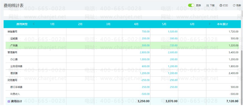Image resolution: width=243 pixels, height=106 pixels.
Task: Click the 4月 column header
Action: click(x=136, y=24)
